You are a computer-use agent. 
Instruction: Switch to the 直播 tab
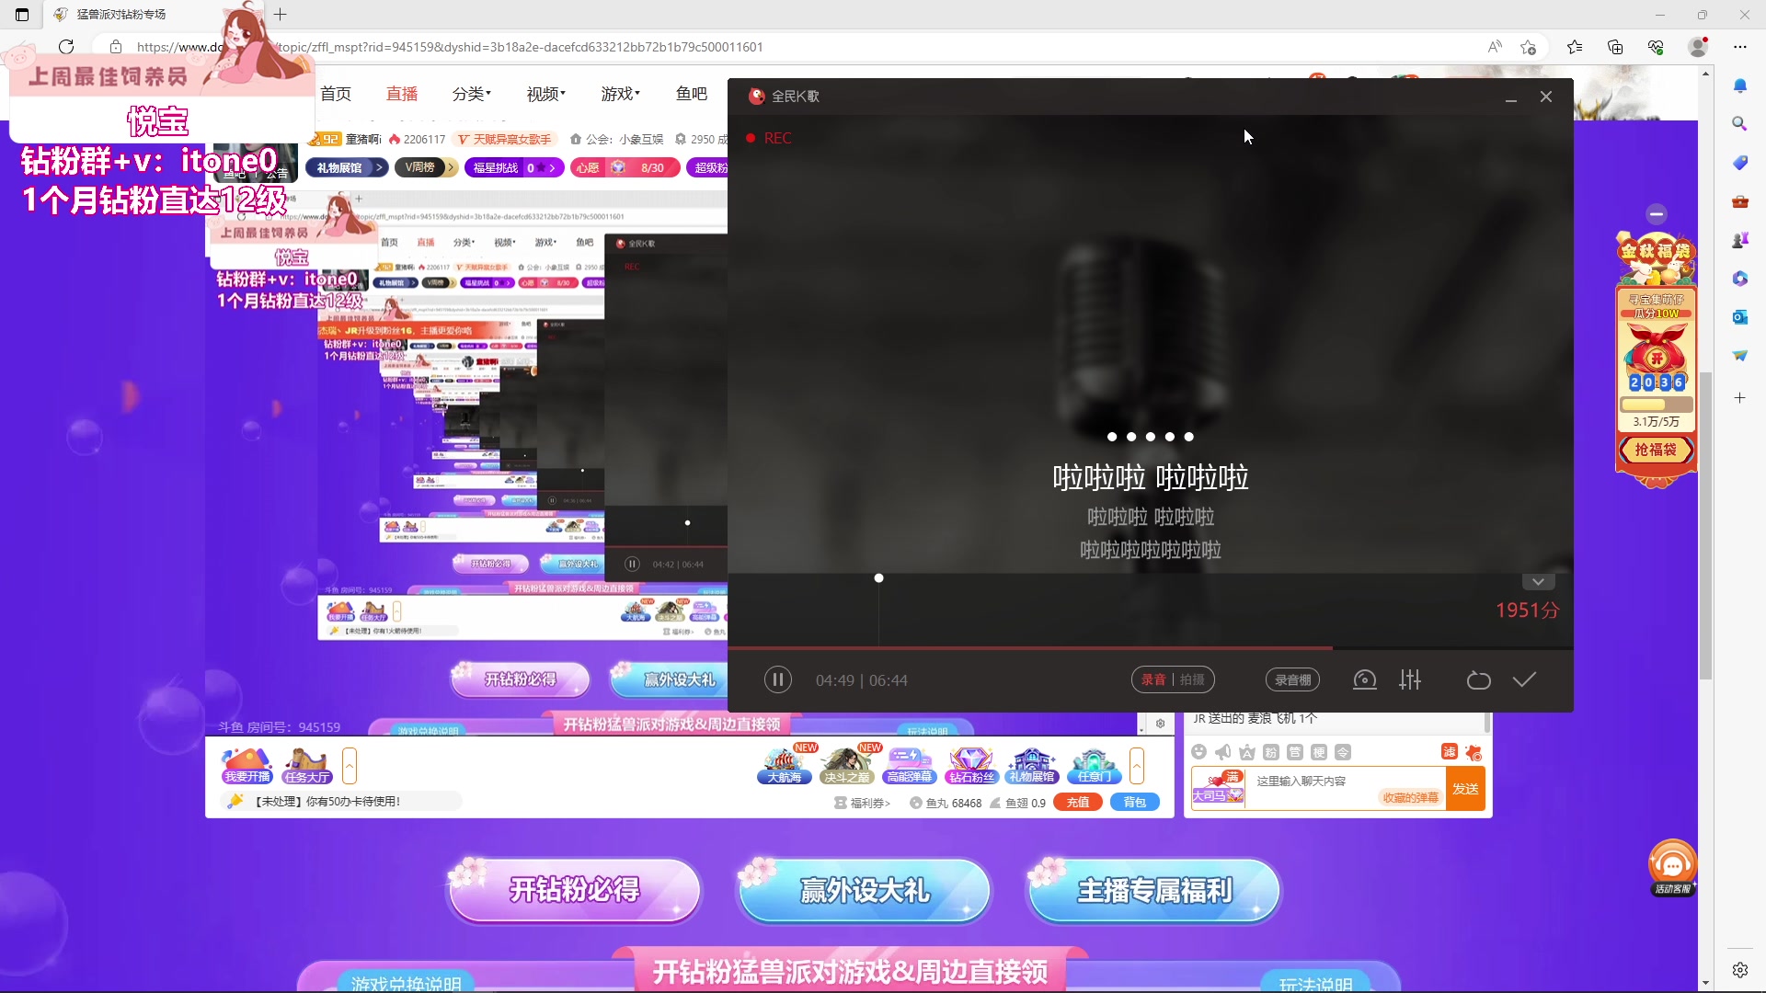pos(401,93)
